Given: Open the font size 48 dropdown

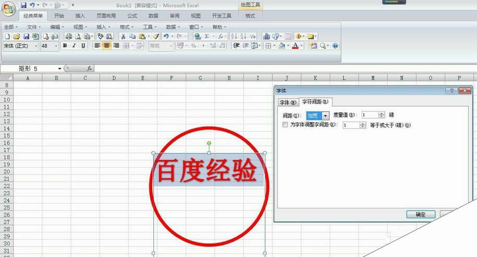Looking at the screenshot, I should (56, 46).
